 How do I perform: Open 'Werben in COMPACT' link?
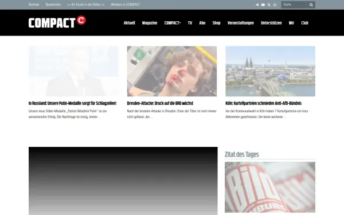pyautogui.click(x=125, y=5)
